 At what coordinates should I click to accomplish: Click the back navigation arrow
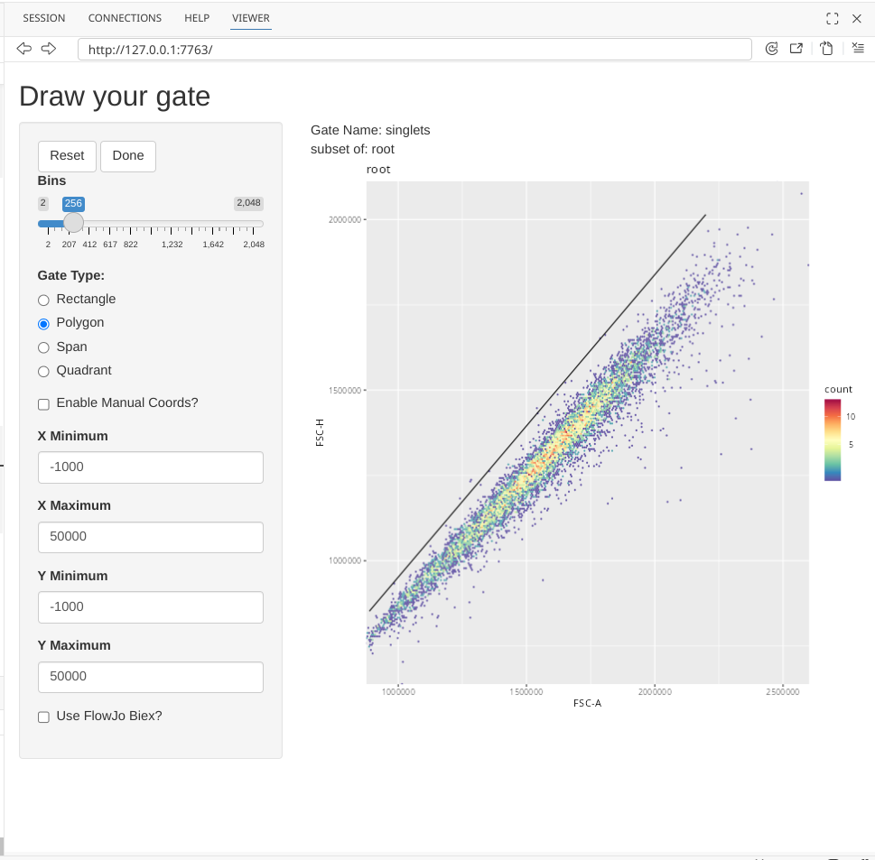tap(24, 49)
